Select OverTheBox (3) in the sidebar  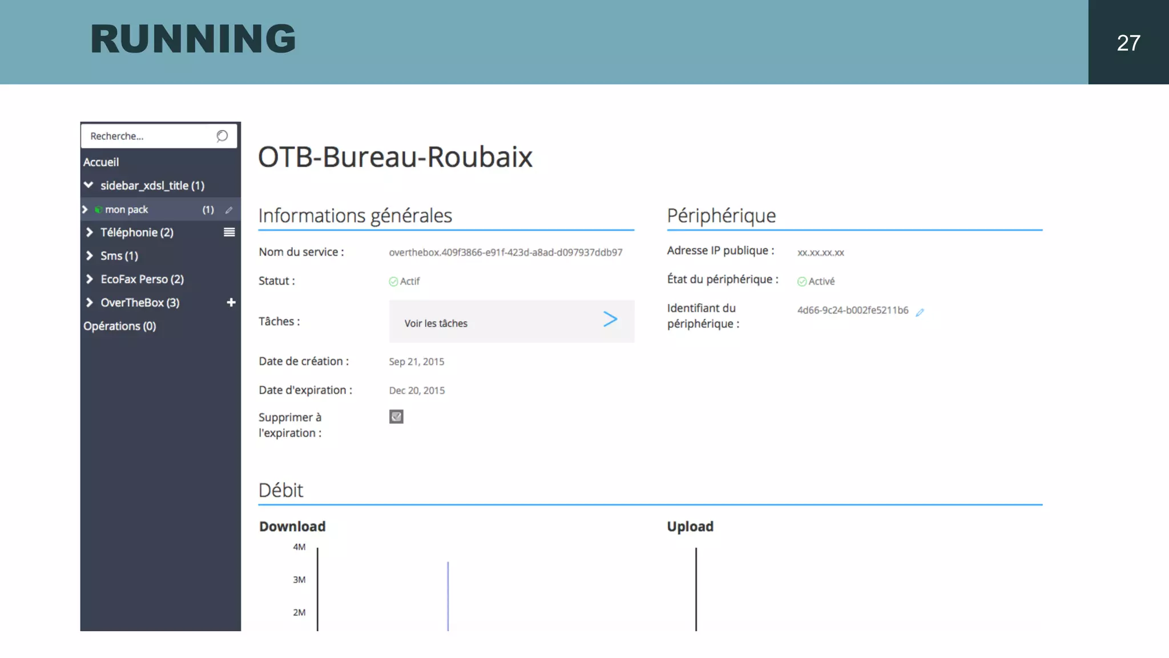point(140,303)
